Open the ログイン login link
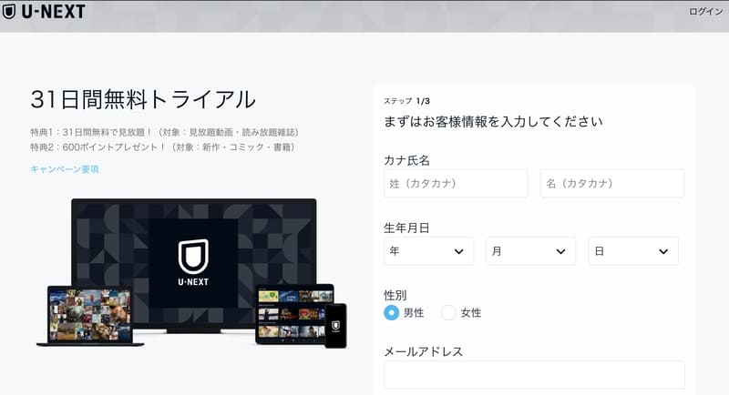 (706, 12)
